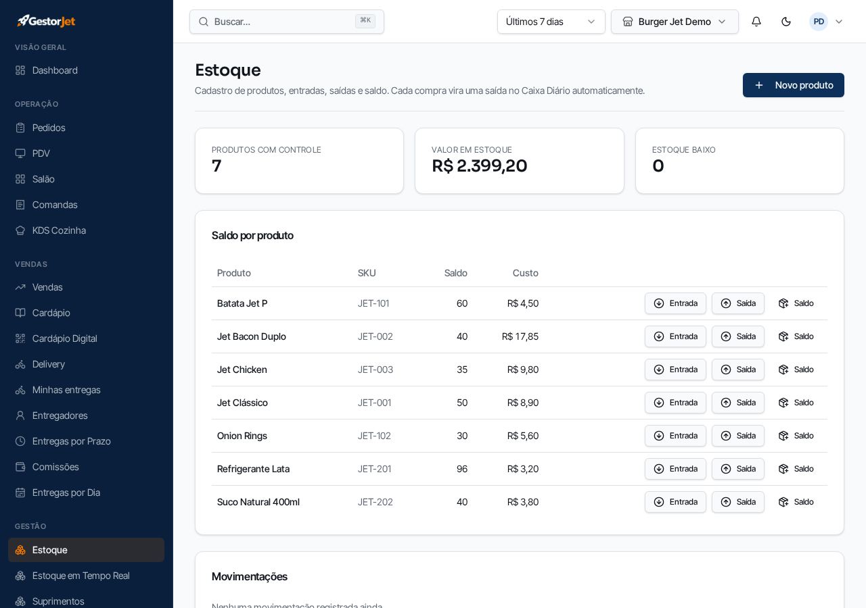Click the PD user avatar
866x608 pixels.
pos(819,22)
